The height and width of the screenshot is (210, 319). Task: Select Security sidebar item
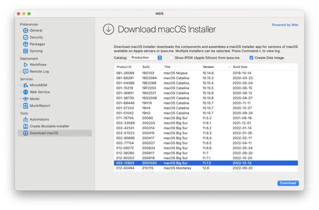pyautogui.click(x=36, y=37)
